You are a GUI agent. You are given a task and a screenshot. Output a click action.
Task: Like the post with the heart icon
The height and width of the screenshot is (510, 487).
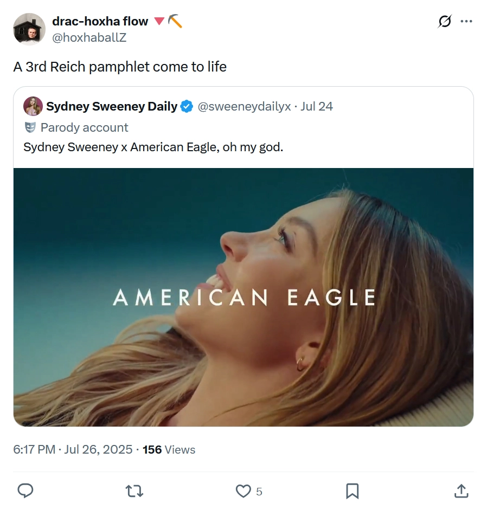pos(243,491)
